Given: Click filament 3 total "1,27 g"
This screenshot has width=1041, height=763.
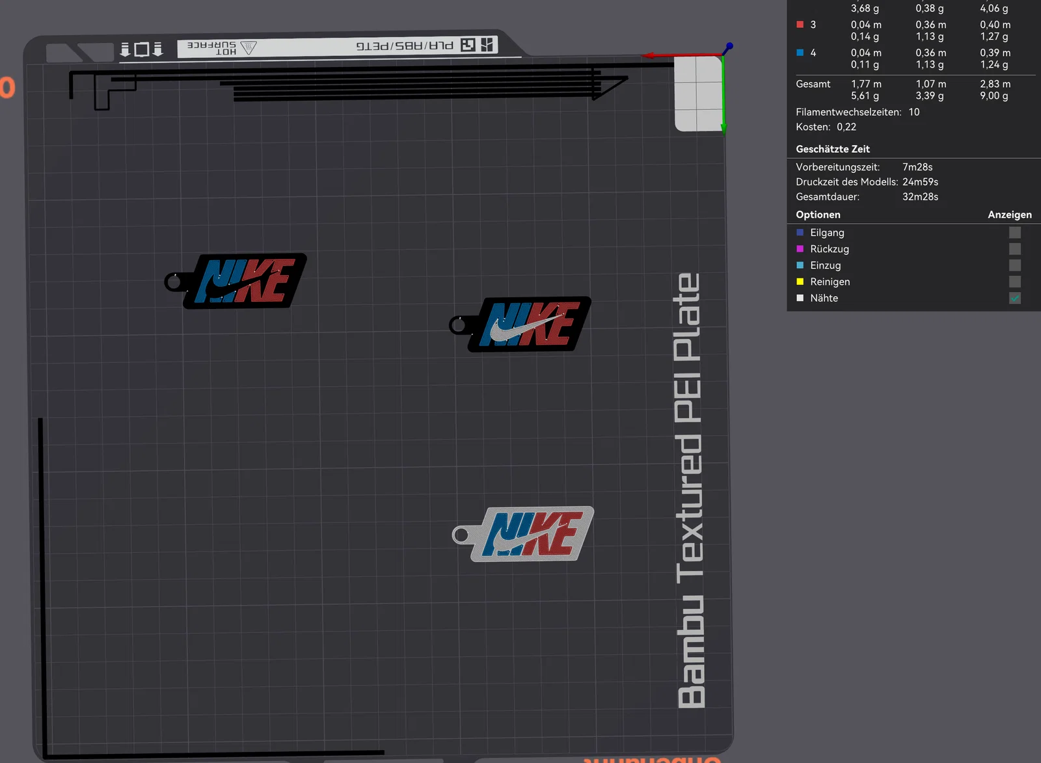Looking at the screenshot, I should pyautogui.click(x=994, y=36).
